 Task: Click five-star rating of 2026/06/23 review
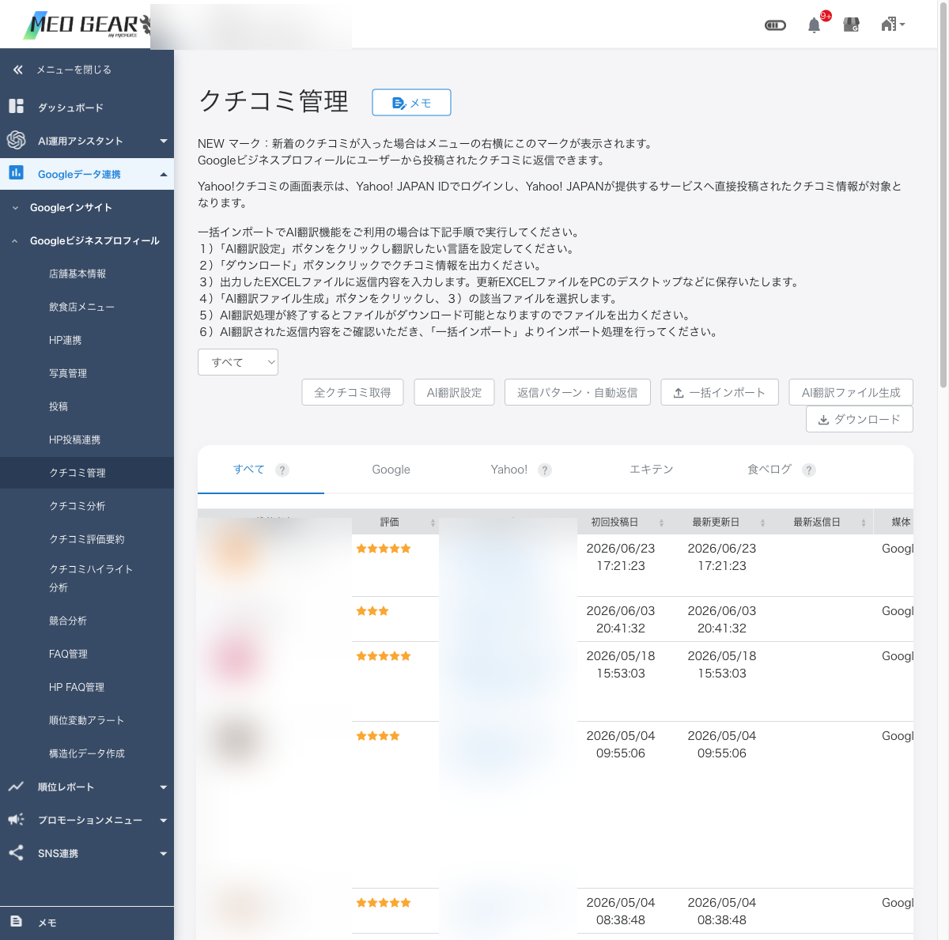(384, 549)
